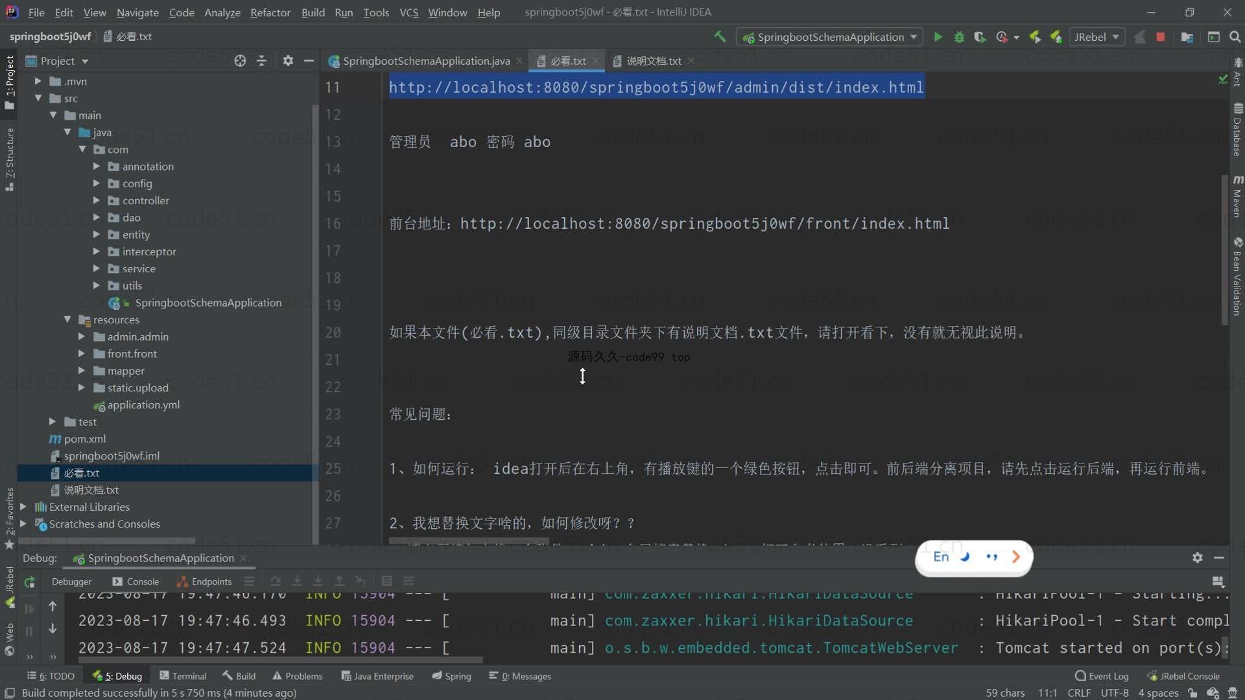Open the JRebel dropdown
The image size is (1245, 700).
(x=1097, y=37)
